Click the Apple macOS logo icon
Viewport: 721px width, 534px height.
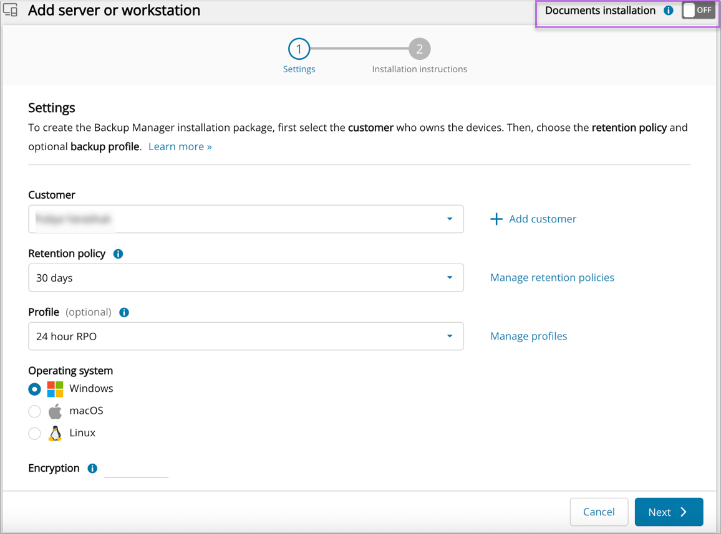[56, 411]
